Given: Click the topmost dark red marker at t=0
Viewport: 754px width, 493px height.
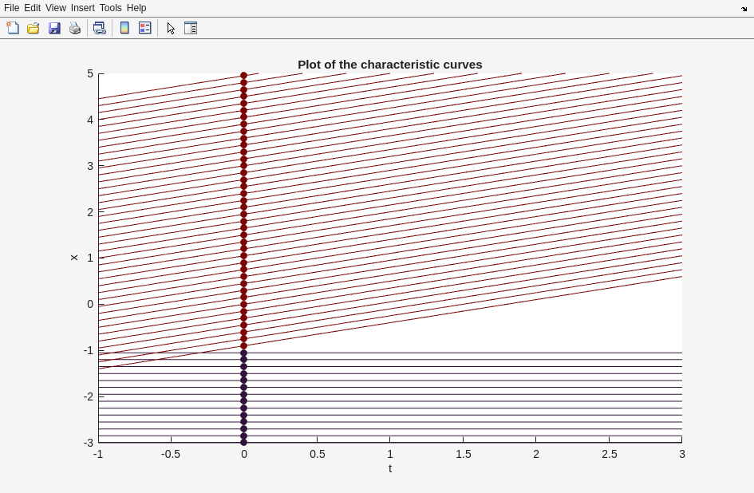Looking at the screenshot, I should pyautogui.click(x=244, y=76).
